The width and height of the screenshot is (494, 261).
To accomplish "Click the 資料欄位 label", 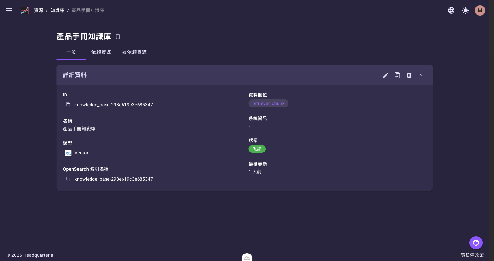I will tap(258, 95).
